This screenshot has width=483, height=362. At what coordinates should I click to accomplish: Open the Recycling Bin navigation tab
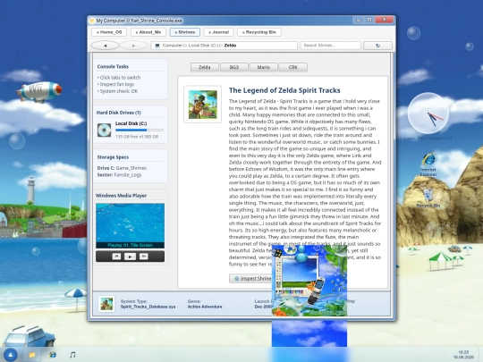259,32
